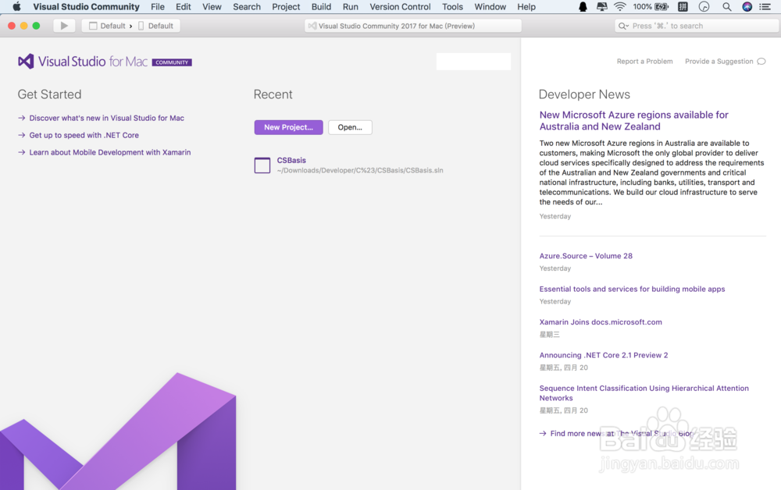Image resolution: width=781 pixels, height=490 pixels.
Task: Follow the Discover what's new in Visual Studio link
Action: coord(106,118)
